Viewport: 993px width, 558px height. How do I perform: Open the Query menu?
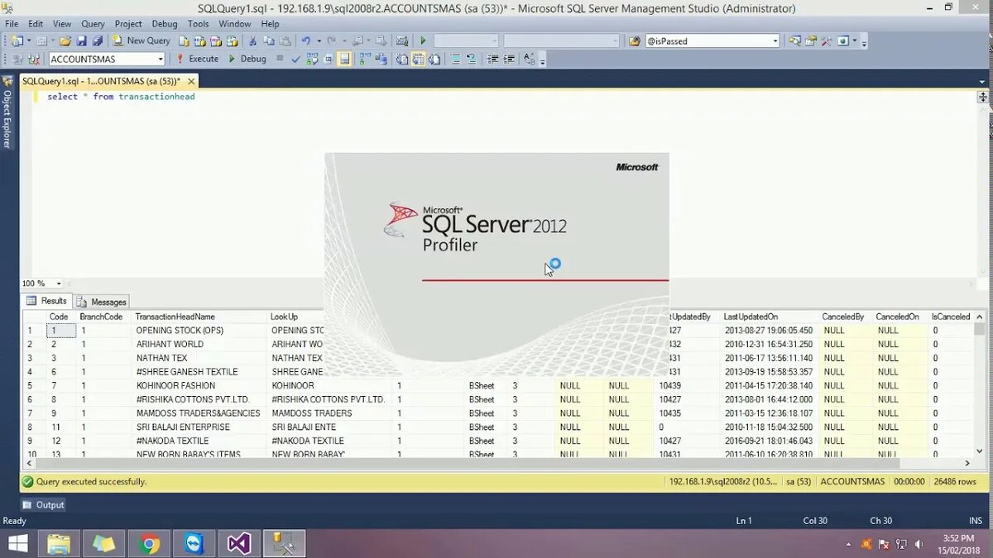pos(93,24)
